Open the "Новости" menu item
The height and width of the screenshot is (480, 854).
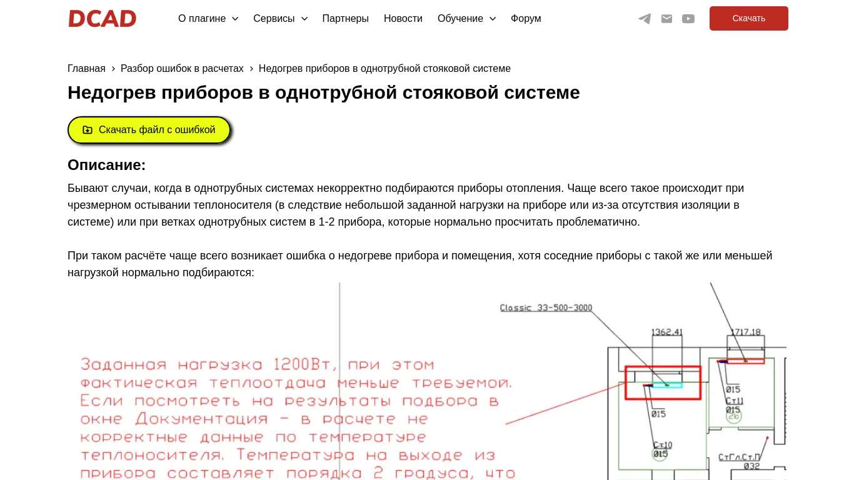(403, 19)
